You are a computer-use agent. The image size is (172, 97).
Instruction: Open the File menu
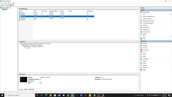2,3
